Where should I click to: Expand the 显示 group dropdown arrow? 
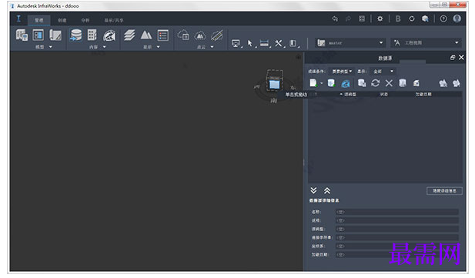point(158,47)
